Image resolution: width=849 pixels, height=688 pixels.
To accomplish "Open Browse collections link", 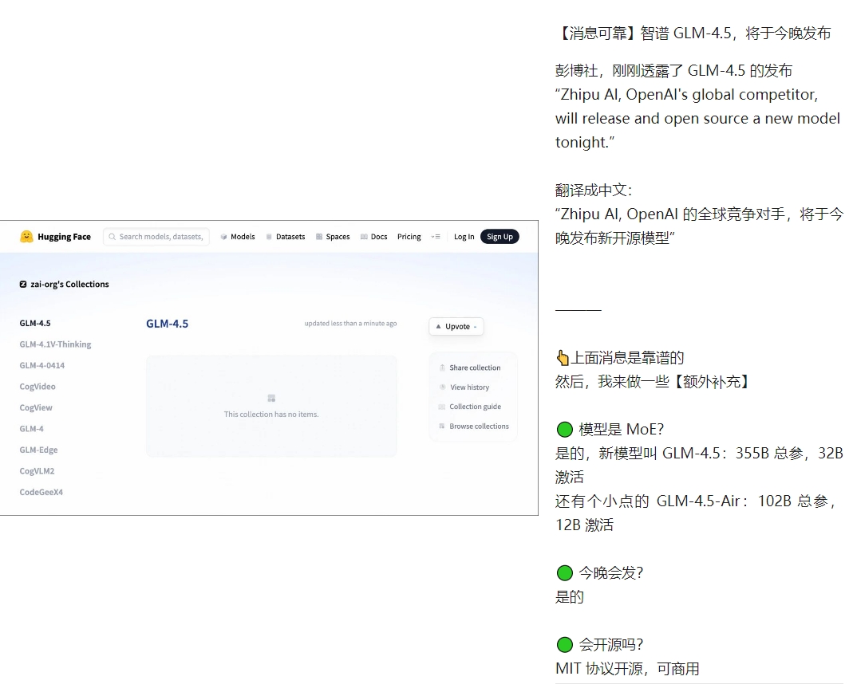I will (x=480, y=427).
